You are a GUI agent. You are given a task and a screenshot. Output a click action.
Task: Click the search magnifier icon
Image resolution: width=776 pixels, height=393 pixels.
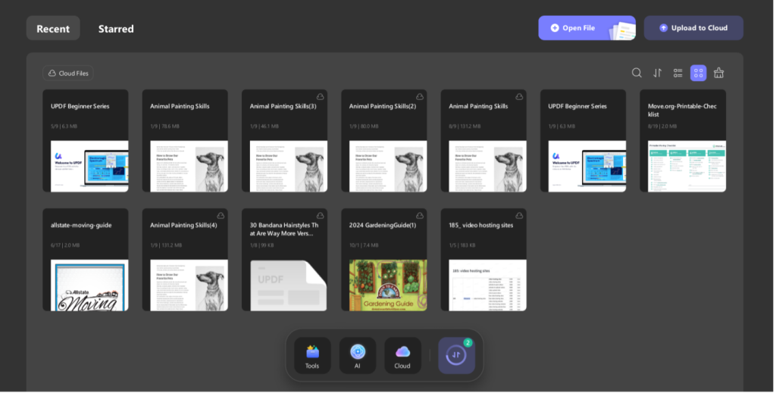[x=637, y=73]
